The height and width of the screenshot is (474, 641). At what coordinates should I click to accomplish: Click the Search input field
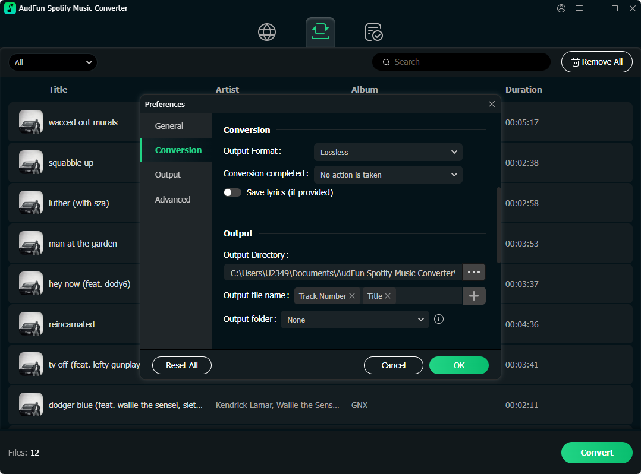pos(467,62)
